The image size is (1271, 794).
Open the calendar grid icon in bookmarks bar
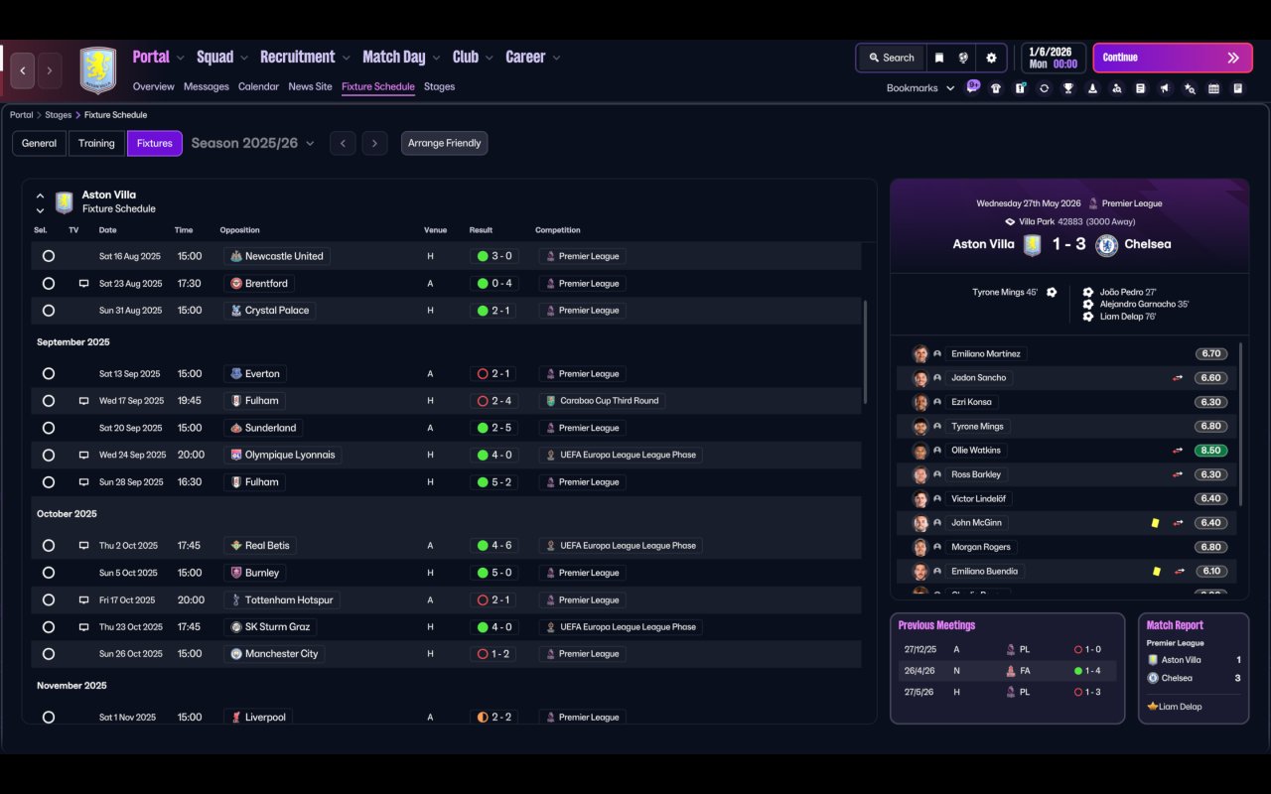[x=1213, y=88]
